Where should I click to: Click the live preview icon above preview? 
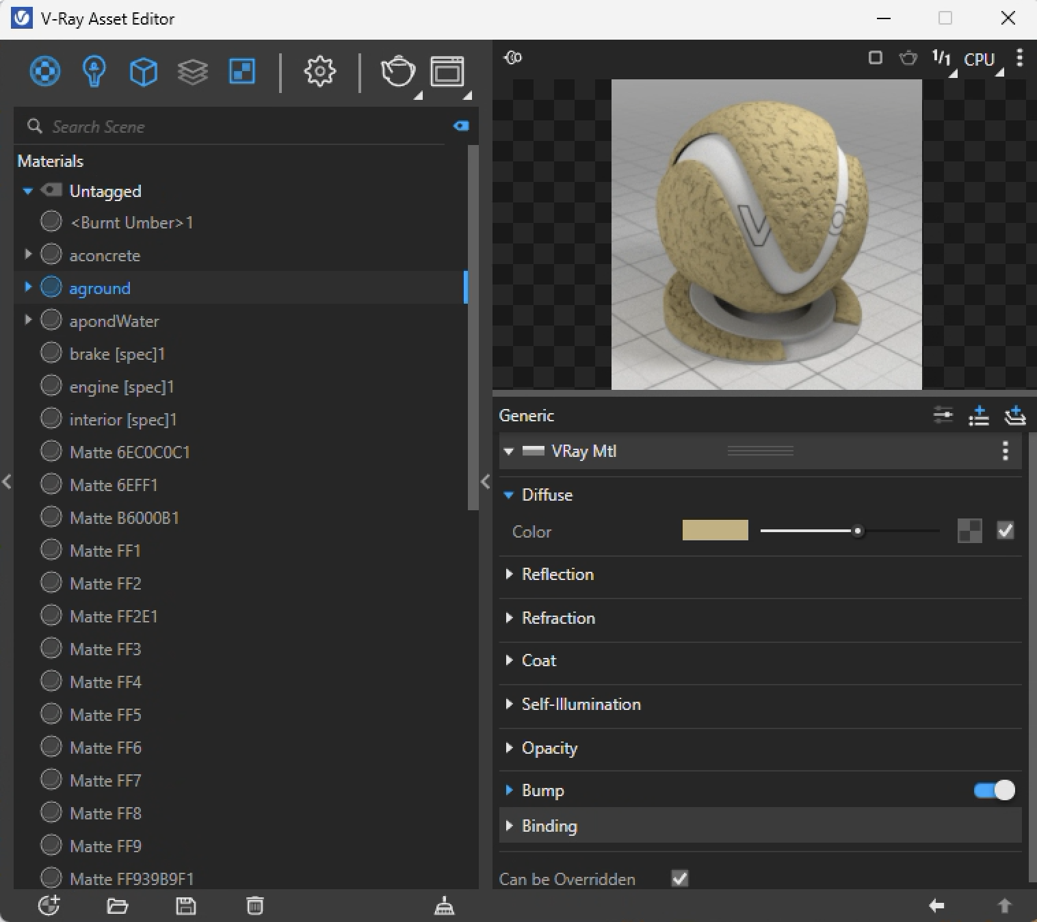pyautogui.click(x=513, y=57)
